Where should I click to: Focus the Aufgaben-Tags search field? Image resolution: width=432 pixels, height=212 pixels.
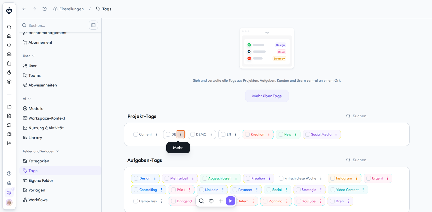click(x=377, y=160)
